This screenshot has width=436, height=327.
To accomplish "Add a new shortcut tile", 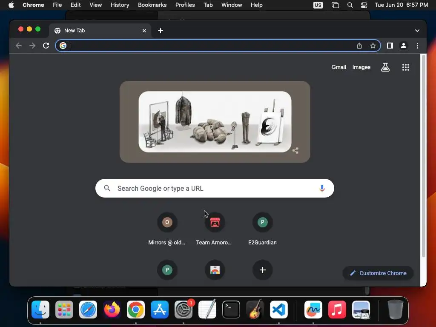I will click(262, 270).
